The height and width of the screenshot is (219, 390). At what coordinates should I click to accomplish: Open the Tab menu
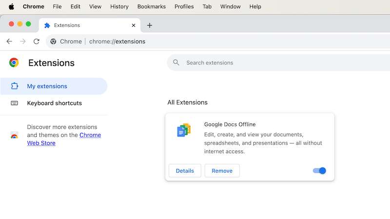click(207, 7)
